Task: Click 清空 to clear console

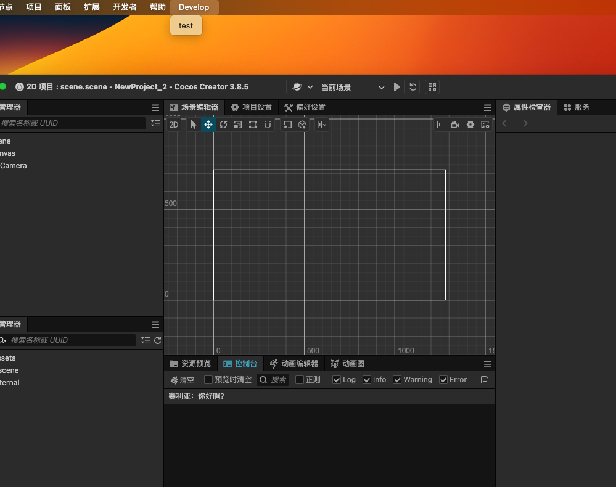Action: [x=183, y=380]
